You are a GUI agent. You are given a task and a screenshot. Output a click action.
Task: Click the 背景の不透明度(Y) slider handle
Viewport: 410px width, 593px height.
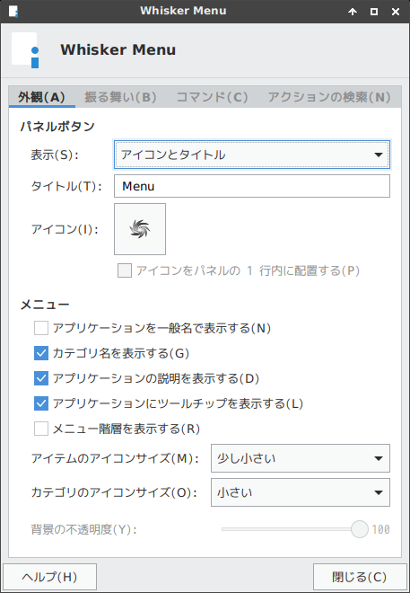[x=360, y=529]
